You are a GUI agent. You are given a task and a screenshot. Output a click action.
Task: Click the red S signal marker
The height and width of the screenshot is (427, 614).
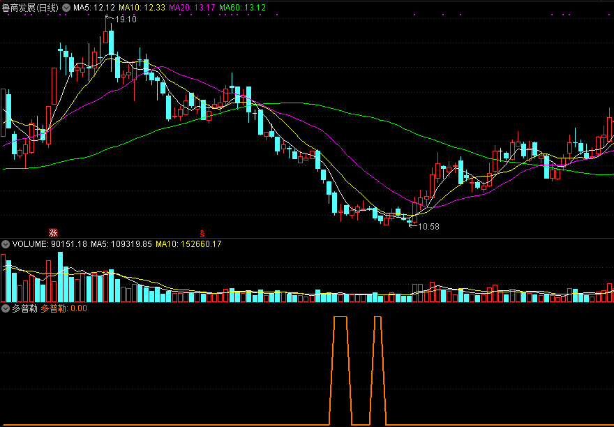(x=202, y=234)
